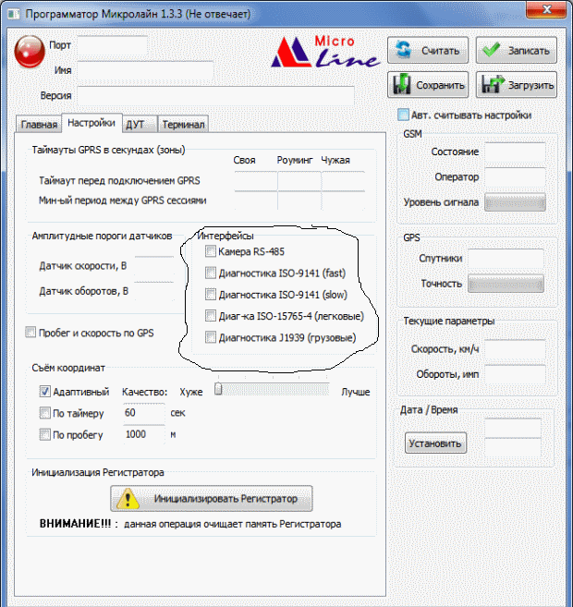Click the green checkmark Записать icon

[x=492, y=51]
